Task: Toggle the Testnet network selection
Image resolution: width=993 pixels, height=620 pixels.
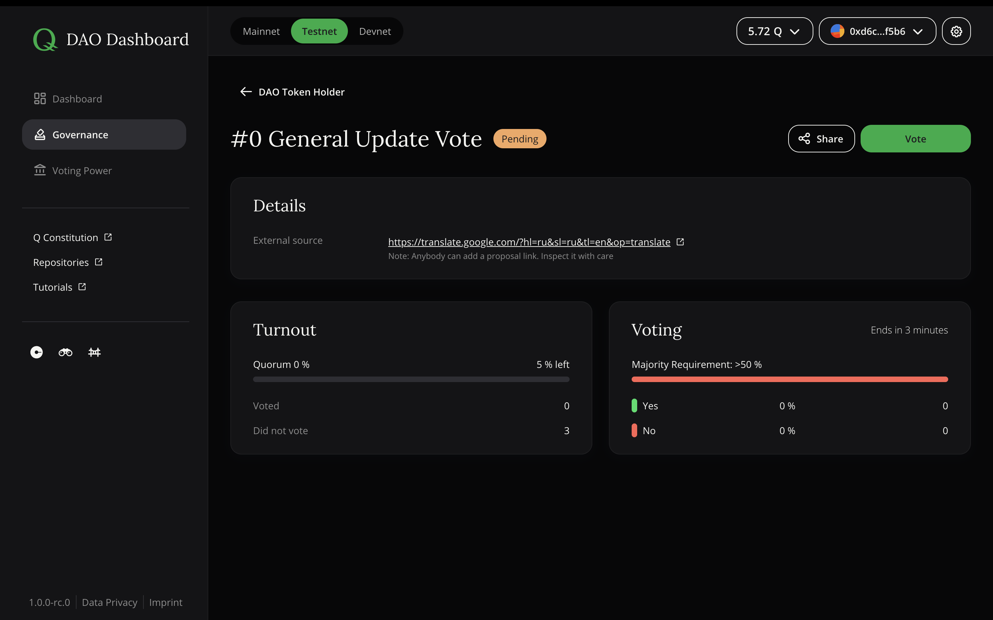Action: (319, 31)
